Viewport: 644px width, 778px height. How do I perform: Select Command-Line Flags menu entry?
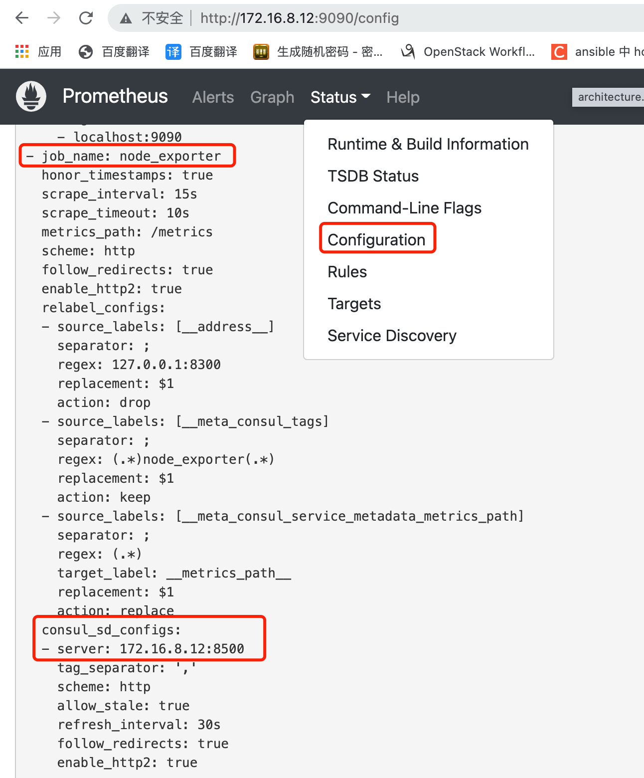point(428,208)
